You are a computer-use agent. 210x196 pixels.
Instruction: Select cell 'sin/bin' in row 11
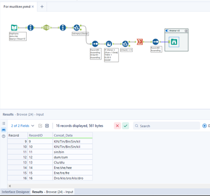pyautogui.click(x=72, y=152)
